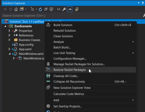The width and height of the screenshot is (145, 112).
Task: Click the search magnifier icon
Action: coord(144,15)
